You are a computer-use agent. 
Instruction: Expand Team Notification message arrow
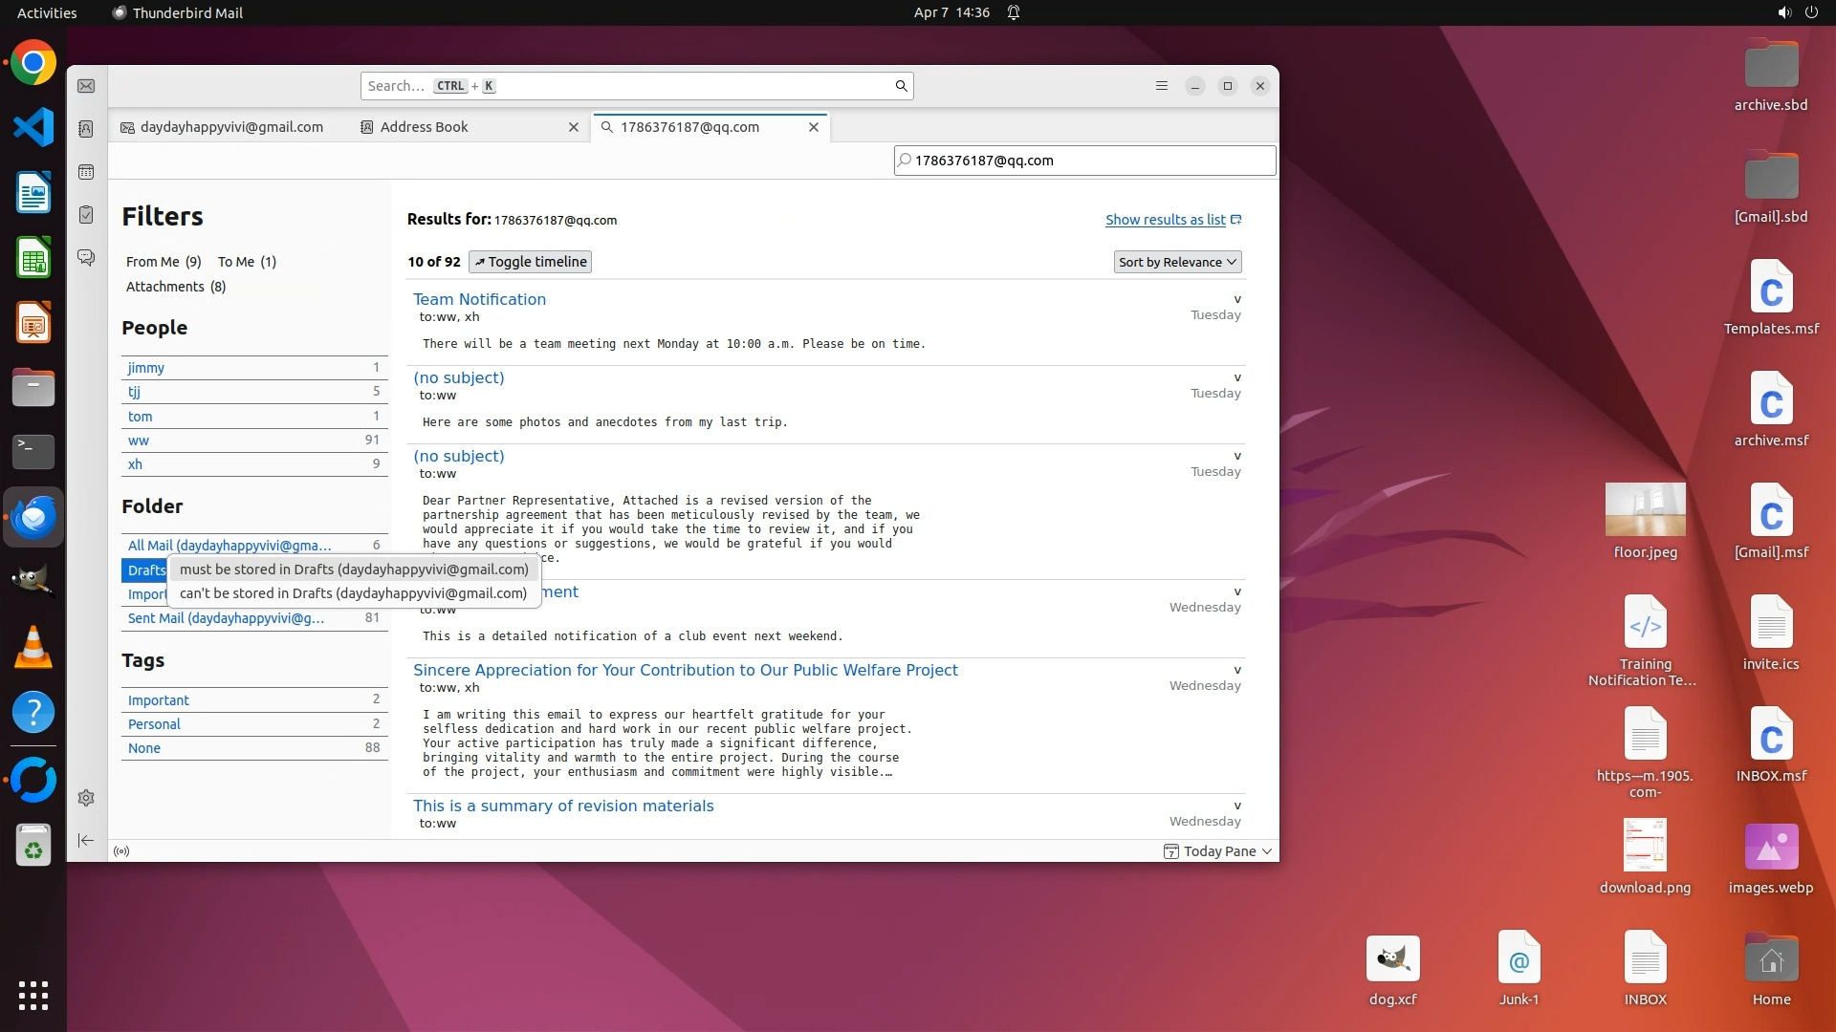[x=1236, y=299]
